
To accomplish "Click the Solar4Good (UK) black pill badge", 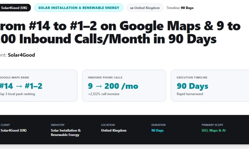I will (15, 8).
